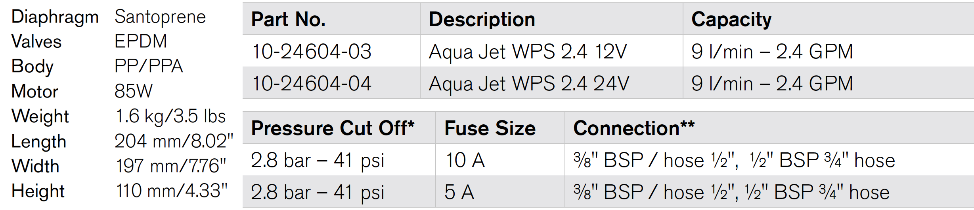Click the EPDM valves value

pyautogui.click(x=141, y=41)
